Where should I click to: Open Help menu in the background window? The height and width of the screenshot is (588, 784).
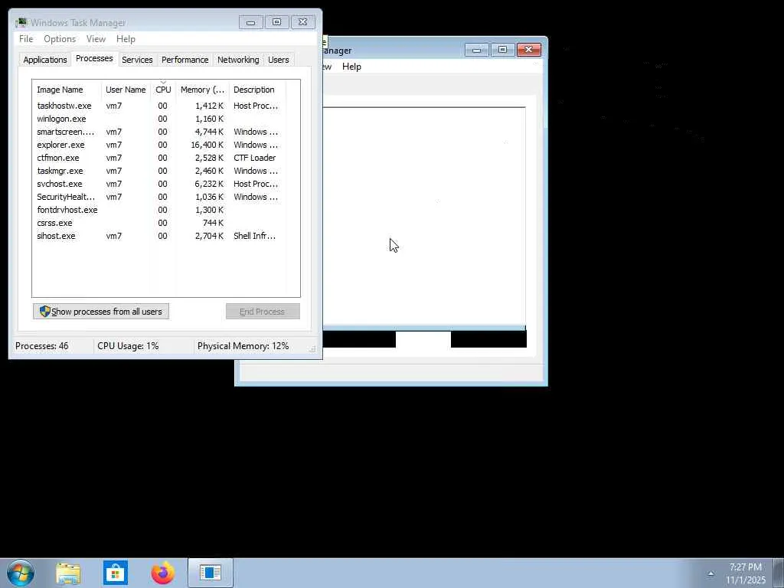pos(351,67)
